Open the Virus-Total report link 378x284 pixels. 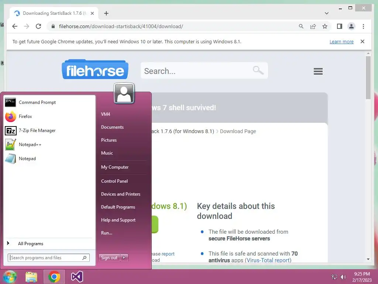(268, 260)
